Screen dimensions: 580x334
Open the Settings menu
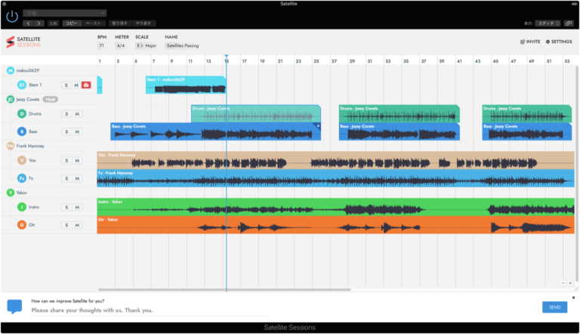click(x=559, y=42)
